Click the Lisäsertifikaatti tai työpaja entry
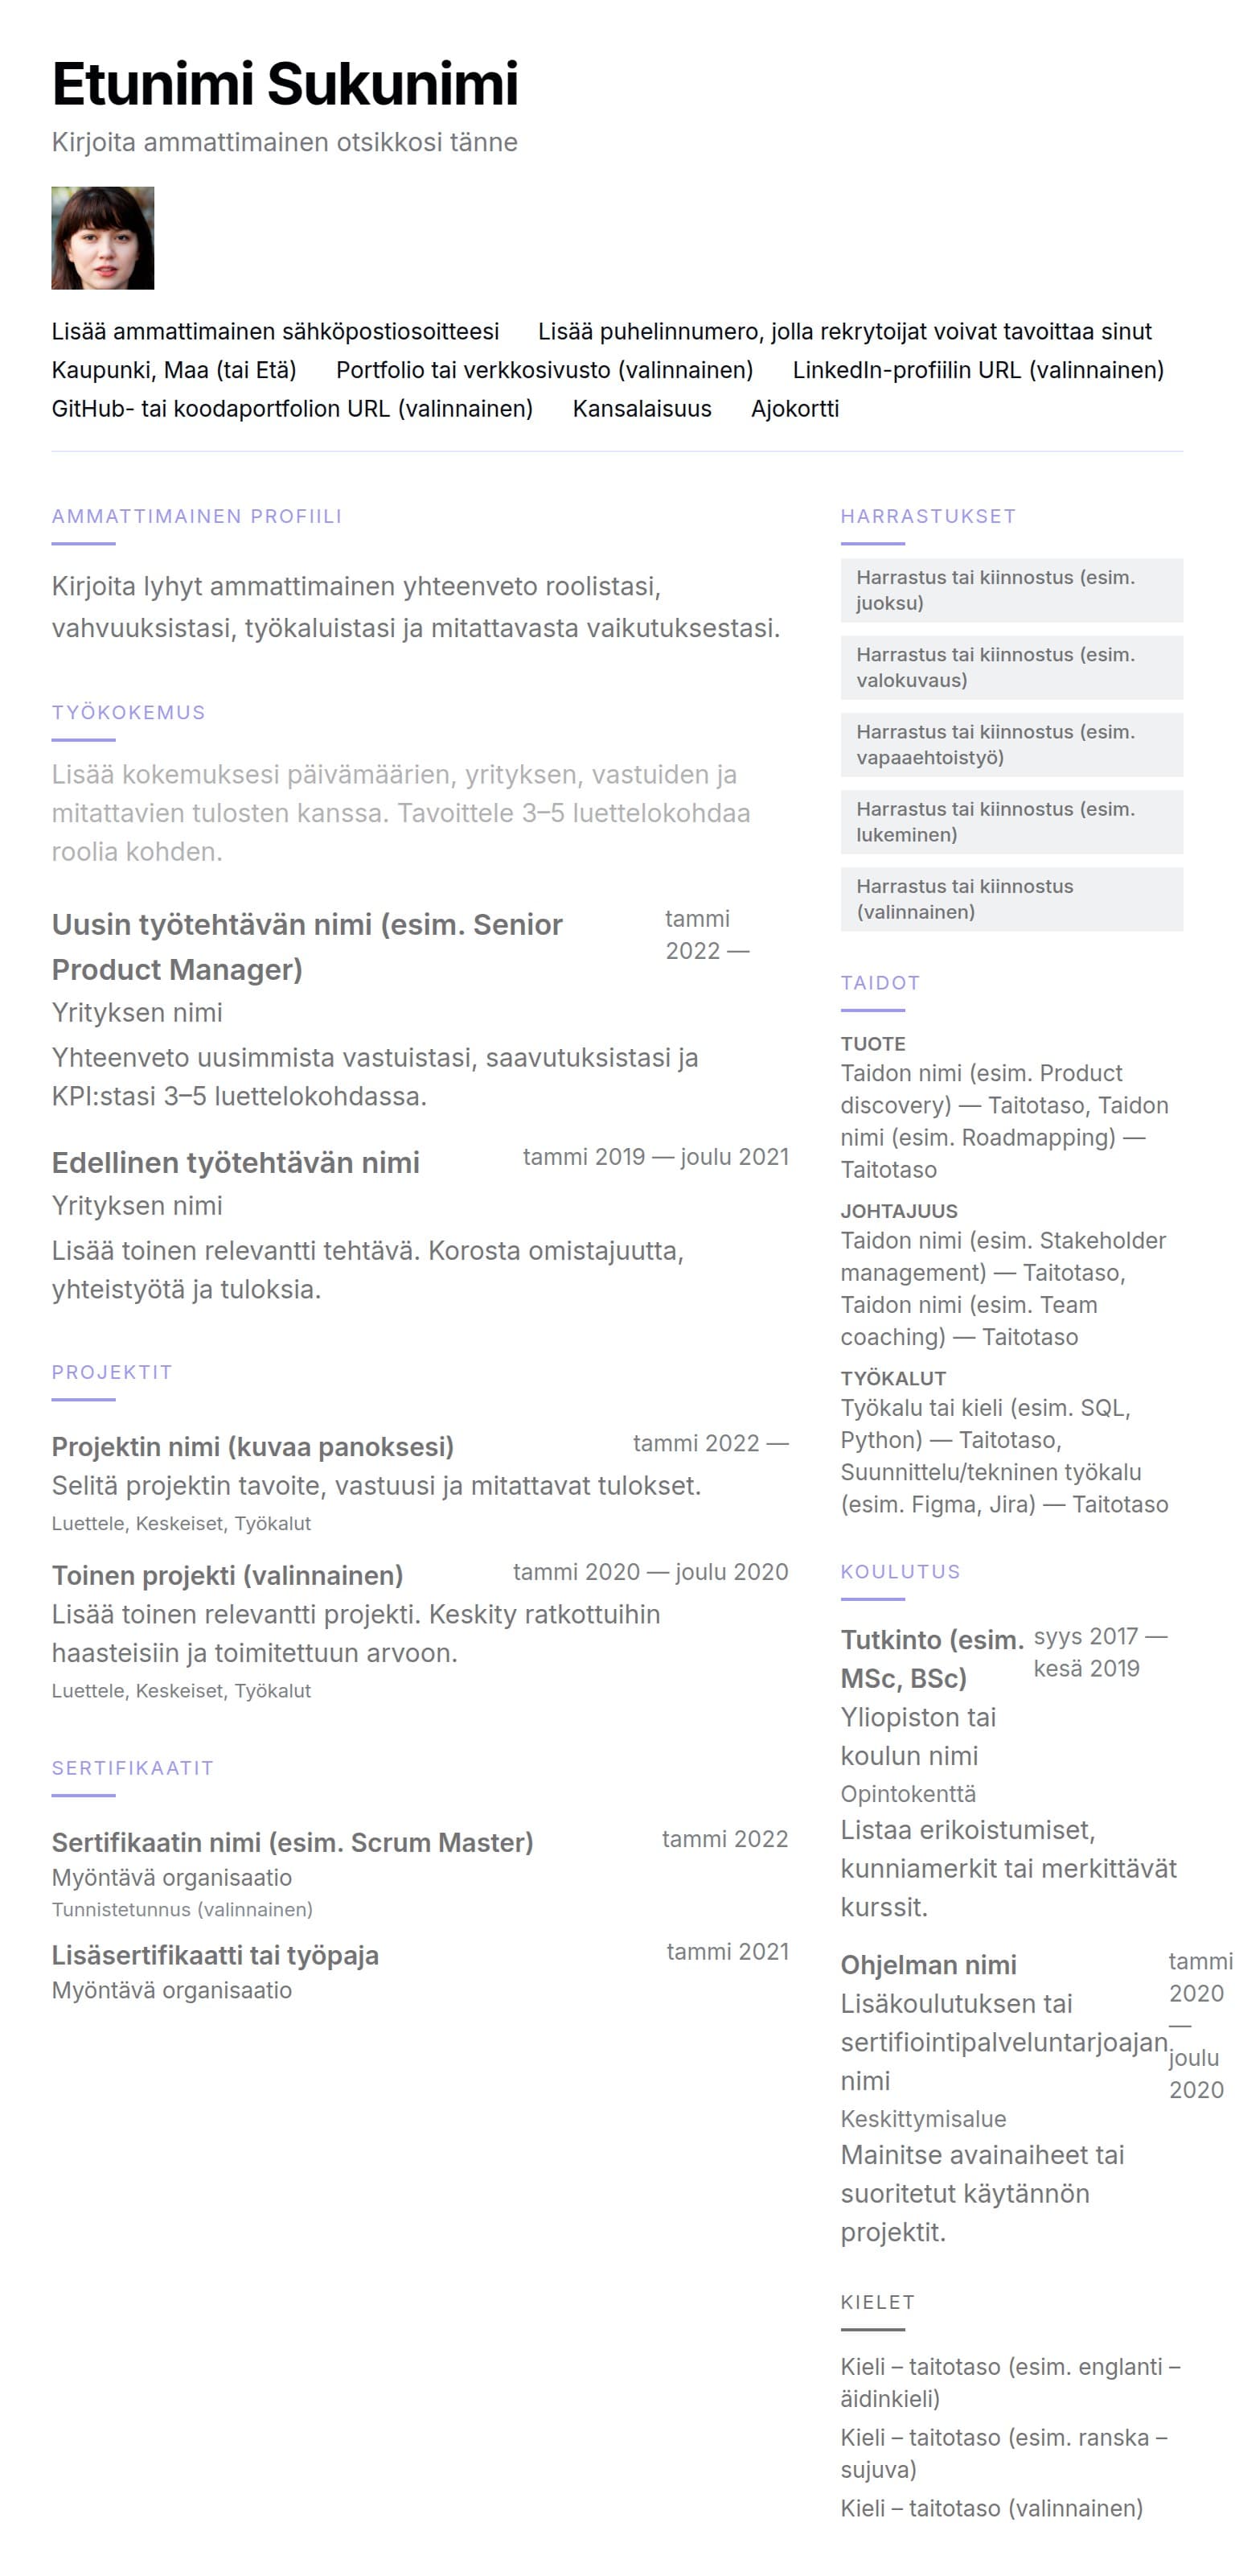 [215, 1955]
